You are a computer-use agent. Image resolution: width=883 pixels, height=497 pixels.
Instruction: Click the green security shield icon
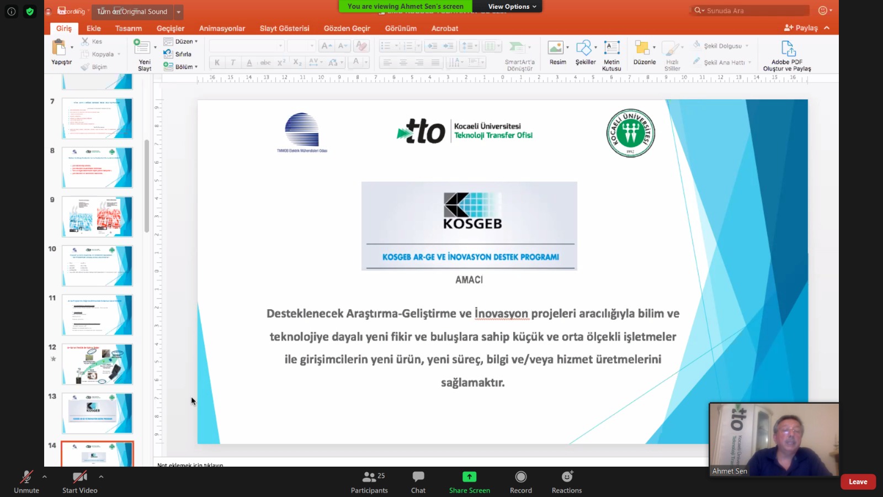click(x=30, y=11)
